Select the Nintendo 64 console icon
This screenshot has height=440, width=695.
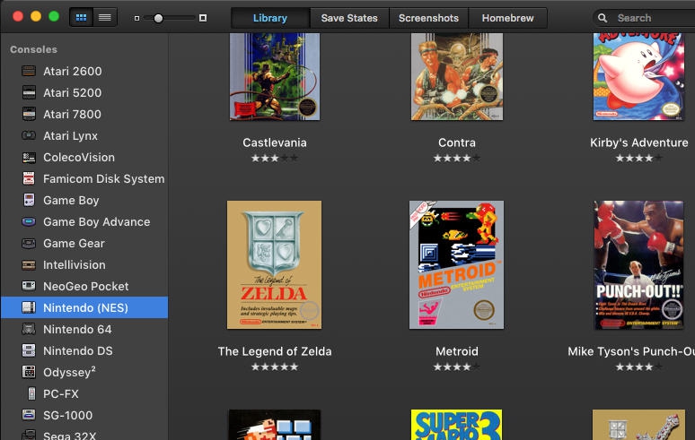pos(29,329)
